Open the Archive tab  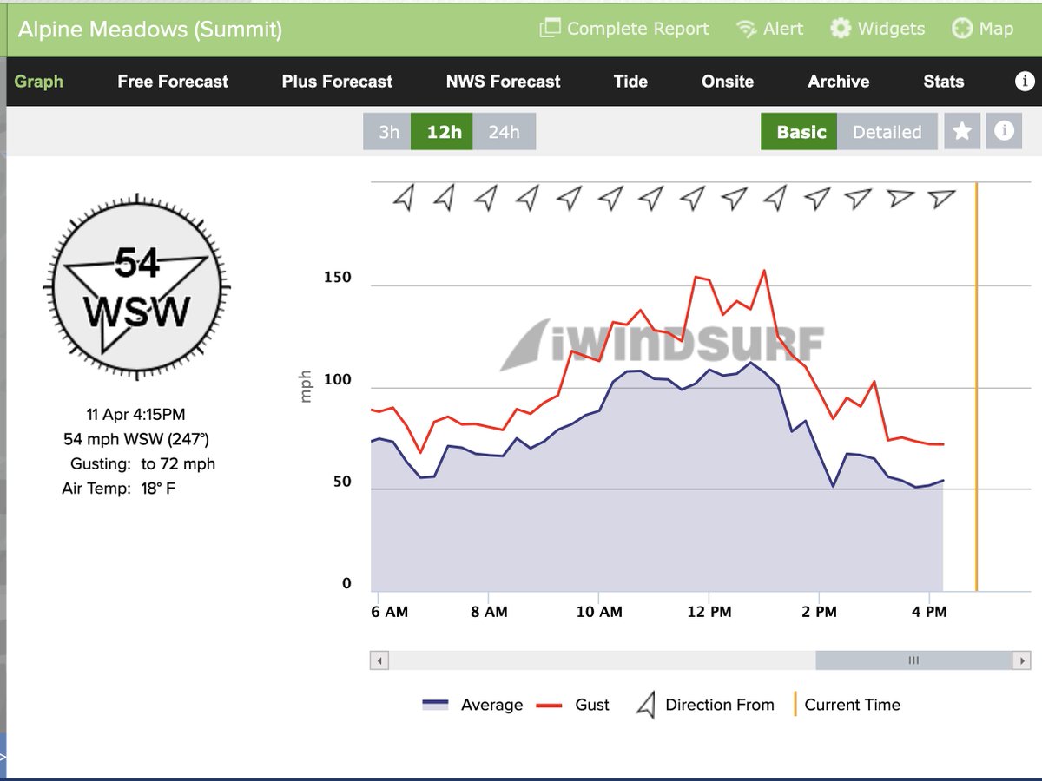pyautogui.click(x=839, y=82)
